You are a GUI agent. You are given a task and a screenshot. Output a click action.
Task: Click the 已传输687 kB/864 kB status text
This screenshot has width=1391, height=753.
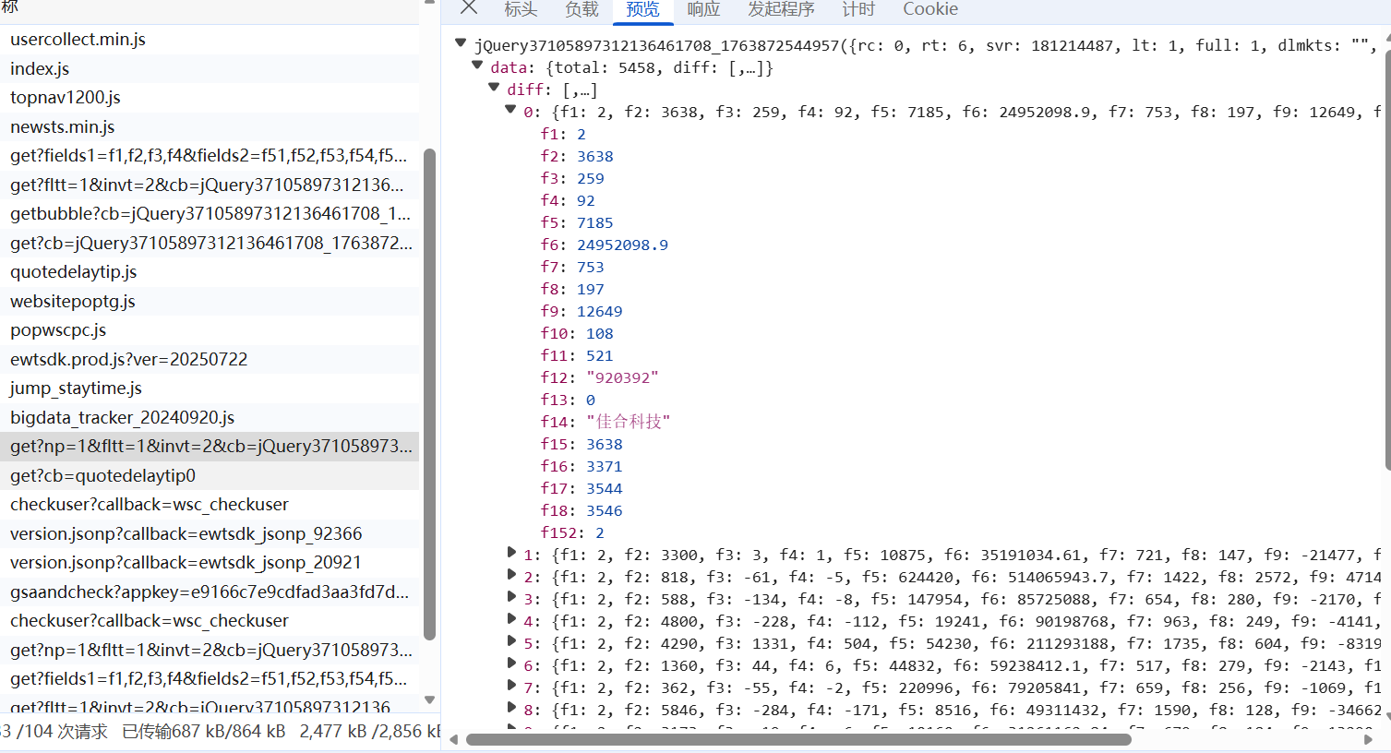click(204, 732)
